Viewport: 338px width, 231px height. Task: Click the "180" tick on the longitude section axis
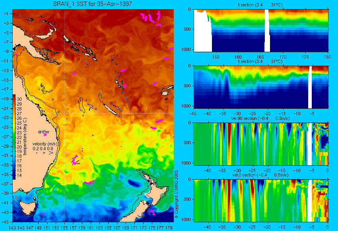pos(327,57)
